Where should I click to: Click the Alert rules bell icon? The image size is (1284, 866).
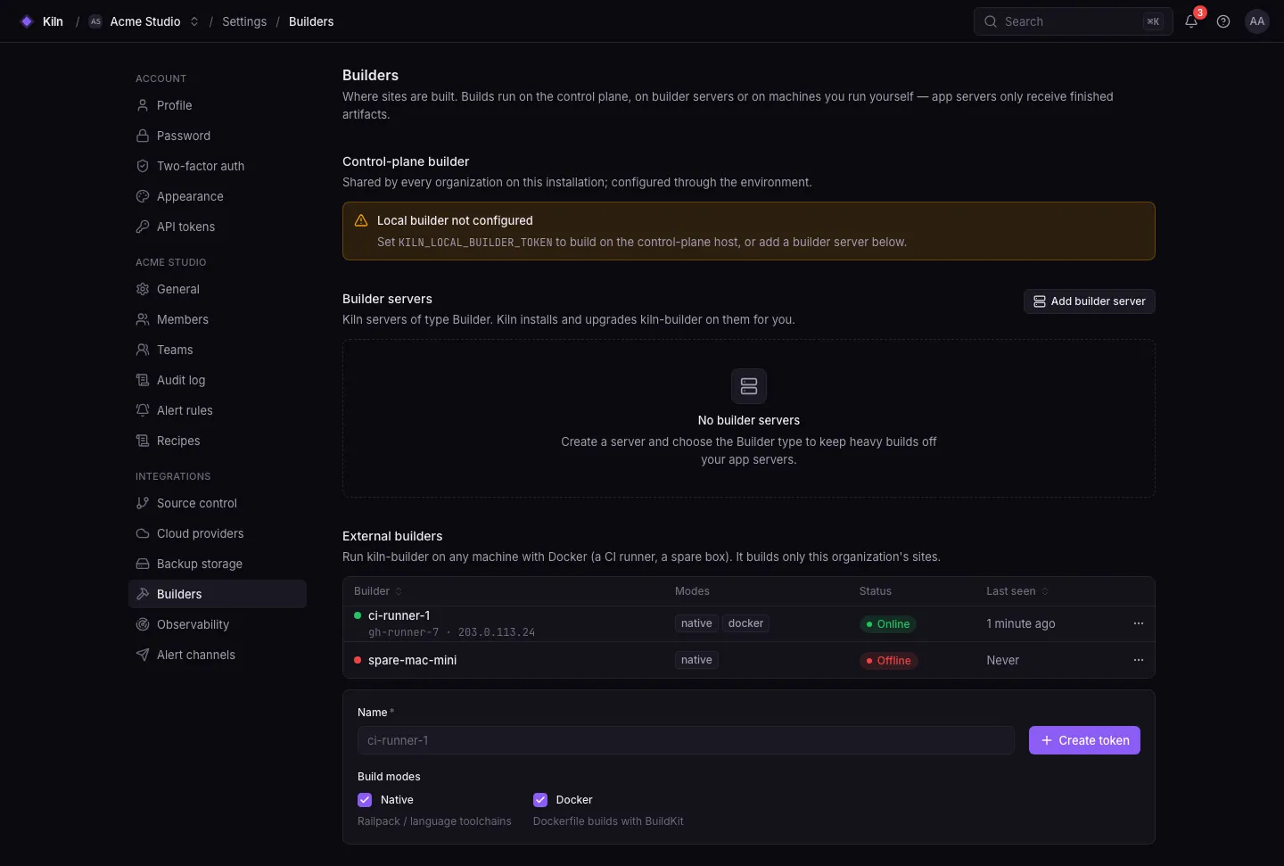pos(143,410)
